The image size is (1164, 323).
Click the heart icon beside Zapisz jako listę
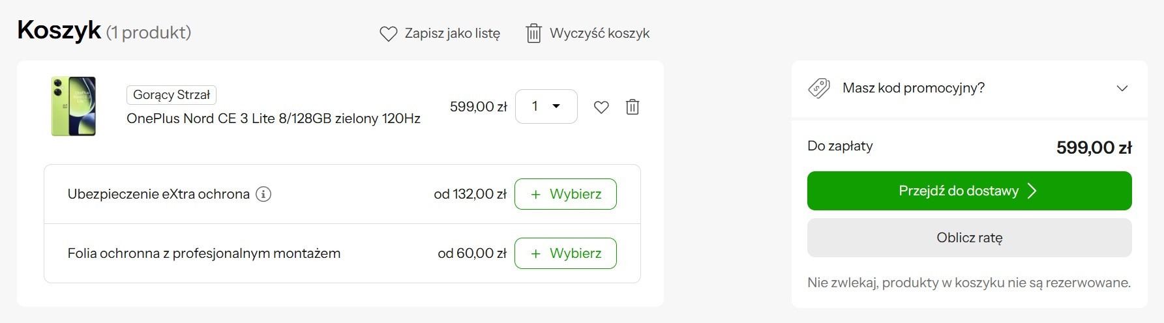point(388,34)
